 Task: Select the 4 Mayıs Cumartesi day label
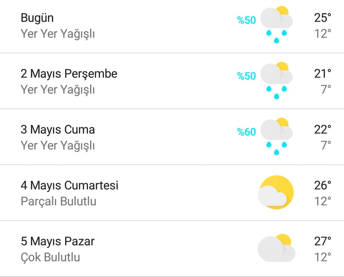pos(69,185)
